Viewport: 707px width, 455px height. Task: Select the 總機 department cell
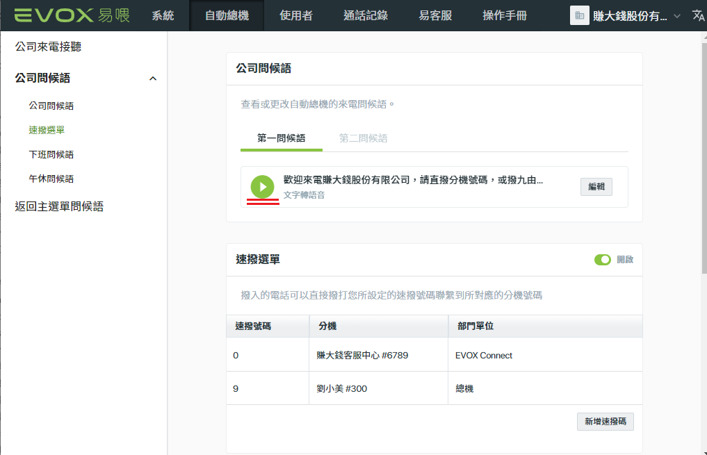click(545, 388)
